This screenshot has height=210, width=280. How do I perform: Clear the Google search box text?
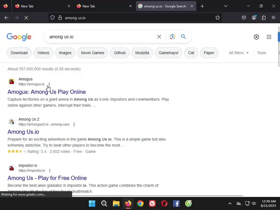(x=159, y=37)
